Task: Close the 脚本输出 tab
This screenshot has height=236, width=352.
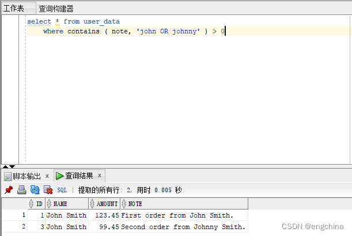Action: (47, 176)
